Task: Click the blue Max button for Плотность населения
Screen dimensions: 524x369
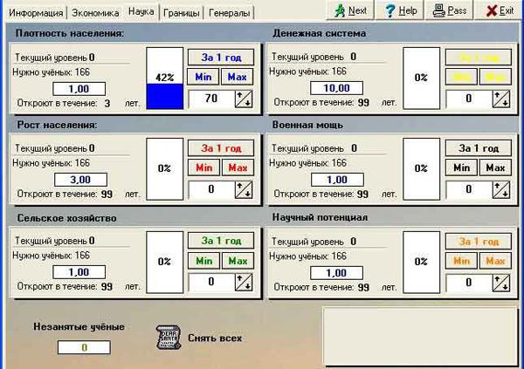Action: click(x=238, y=77)
